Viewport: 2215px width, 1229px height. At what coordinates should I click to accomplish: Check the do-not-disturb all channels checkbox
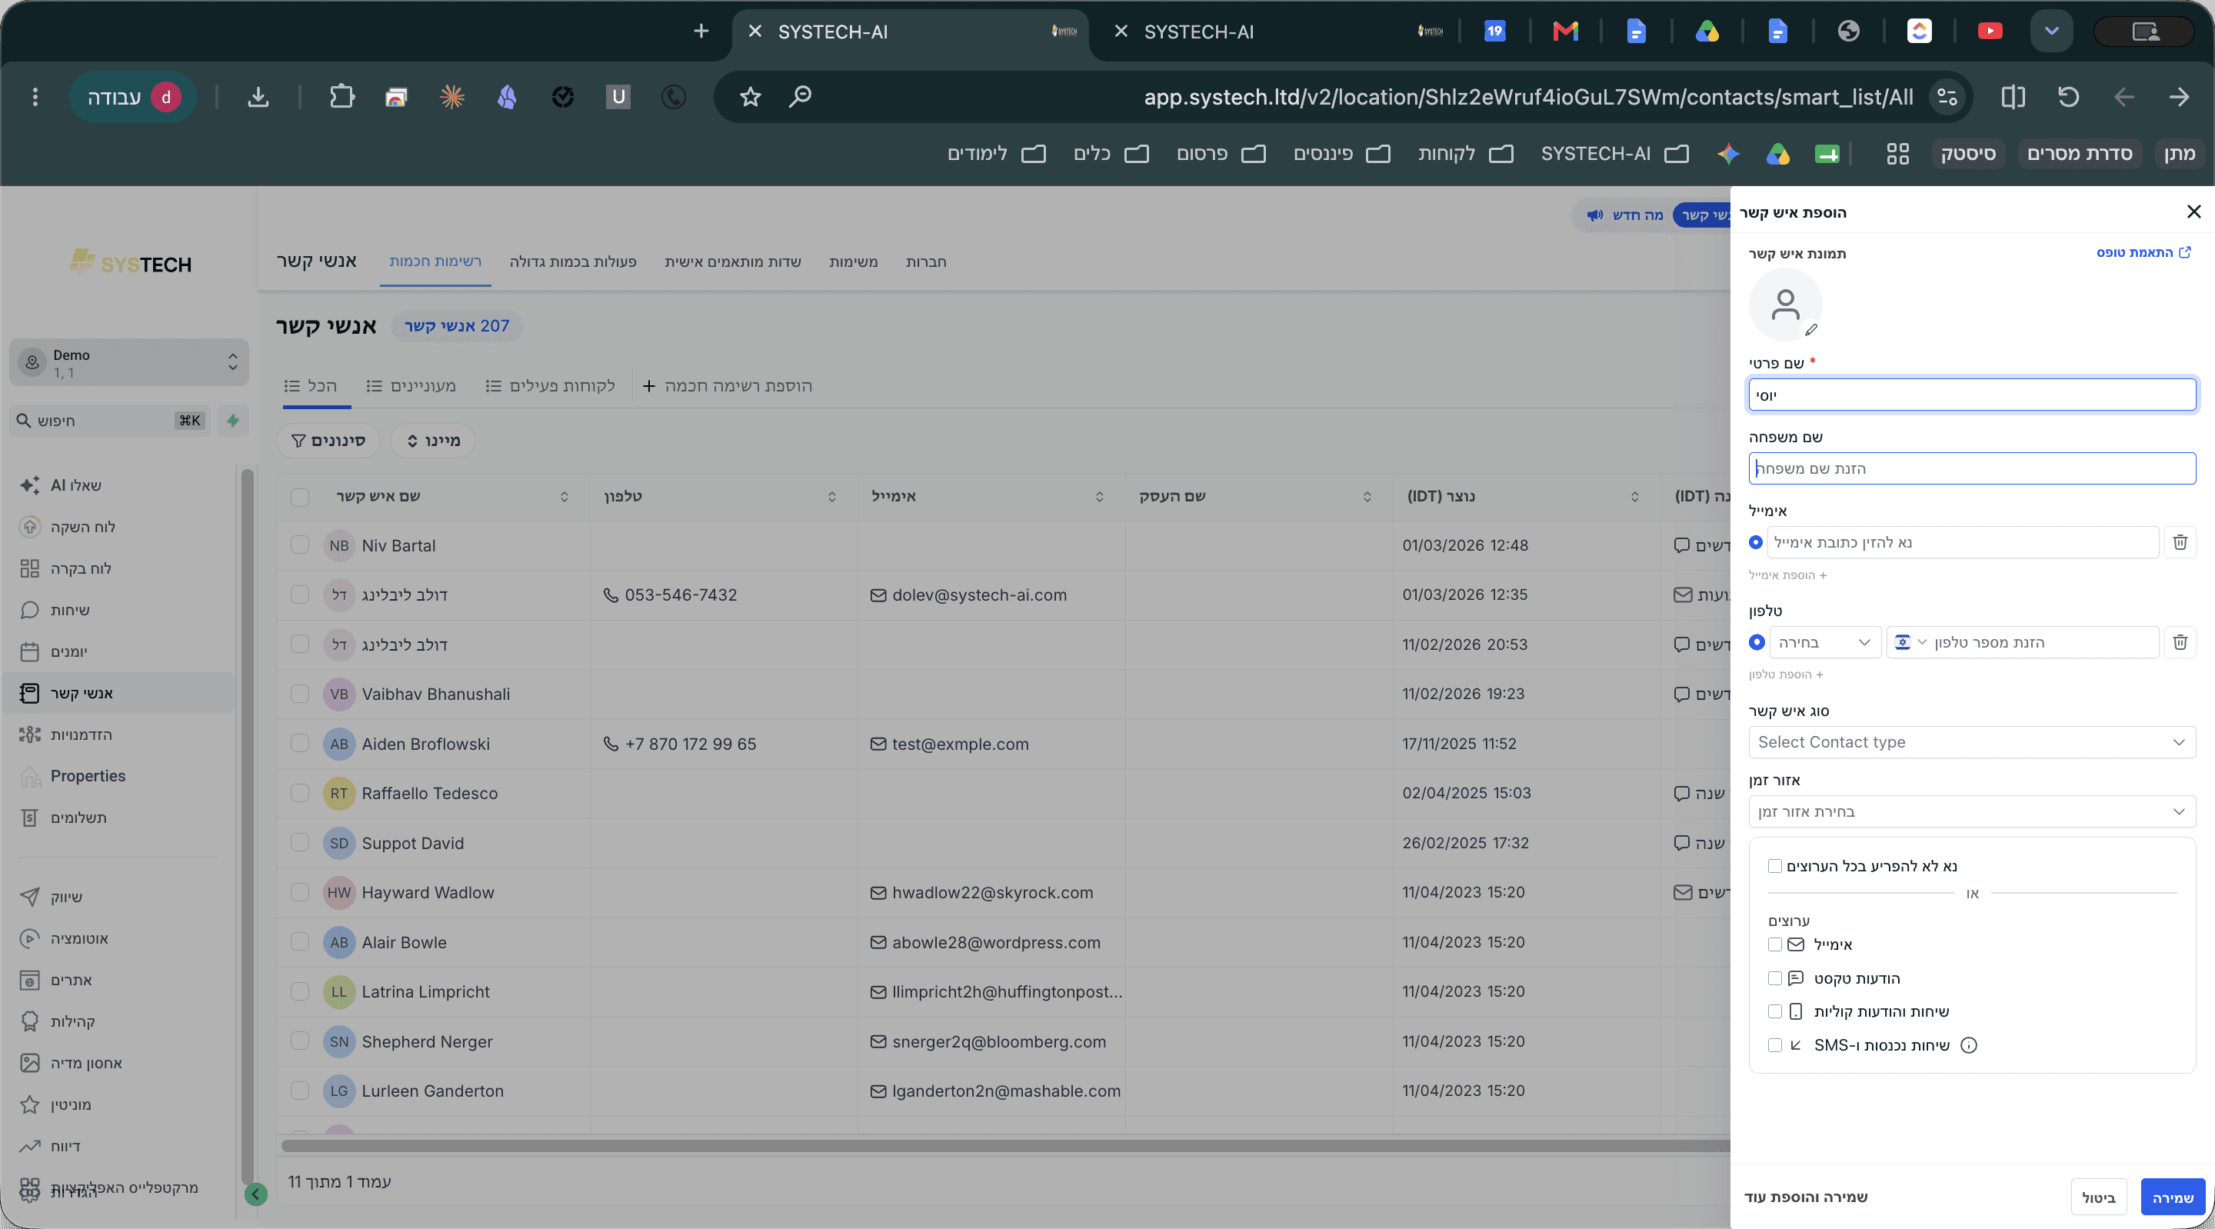coord(1775,866)
